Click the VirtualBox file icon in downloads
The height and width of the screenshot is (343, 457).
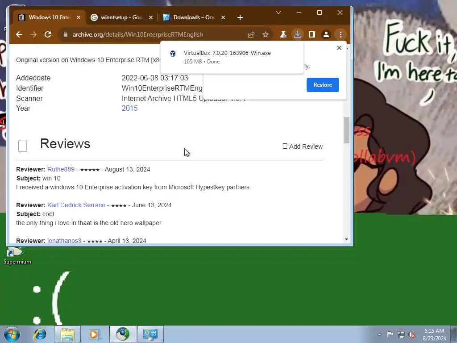coord(173,54)
